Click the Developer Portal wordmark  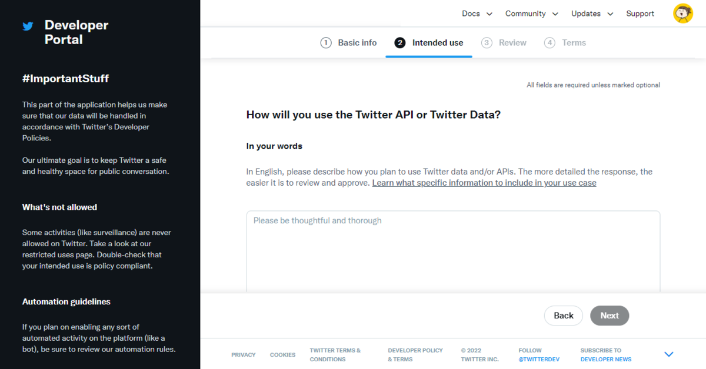(x=76, y=32)
